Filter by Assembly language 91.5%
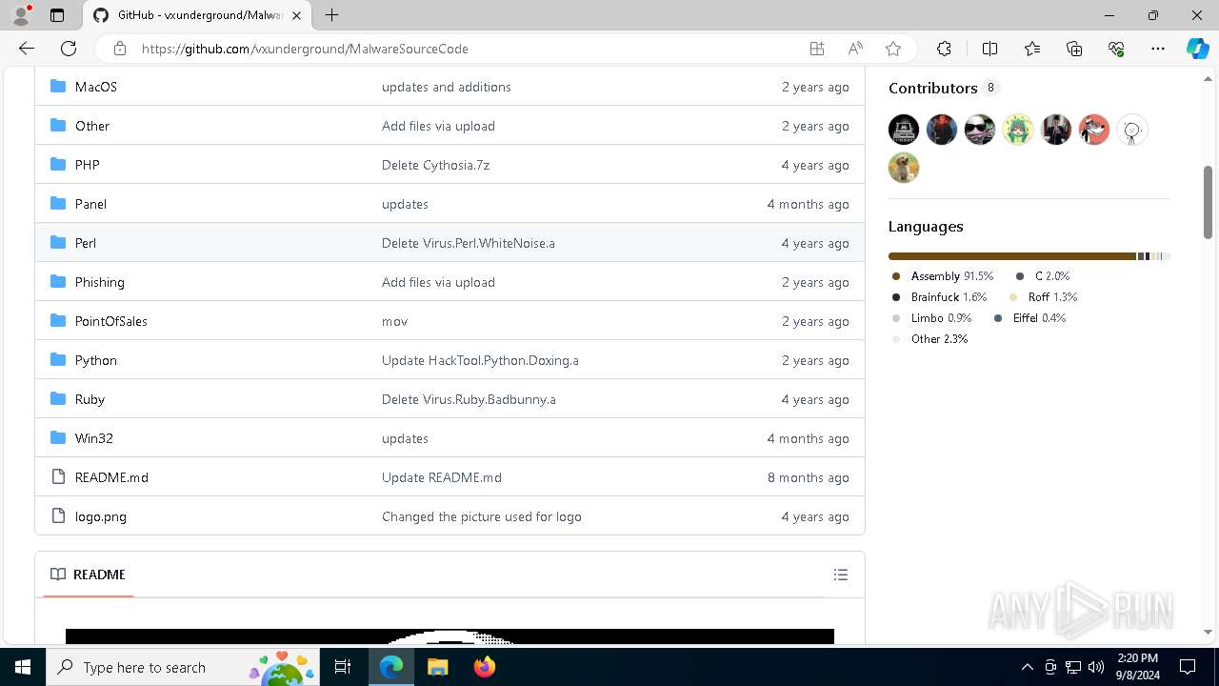 (x=943, y=276)
